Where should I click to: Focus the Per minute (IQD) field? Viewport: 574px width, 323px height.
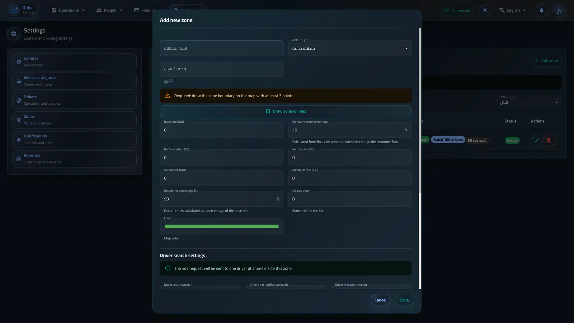pos(350,158)
